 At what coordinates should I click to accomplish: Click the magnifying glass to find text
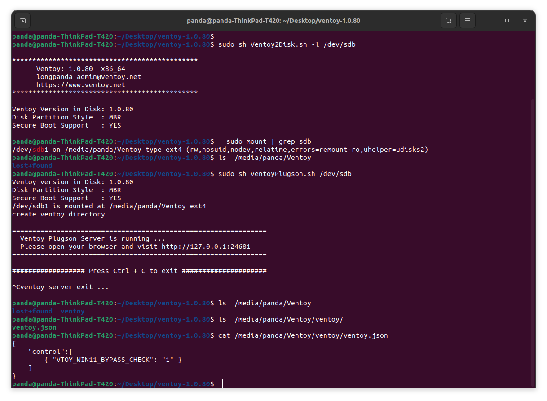[448, 20]
